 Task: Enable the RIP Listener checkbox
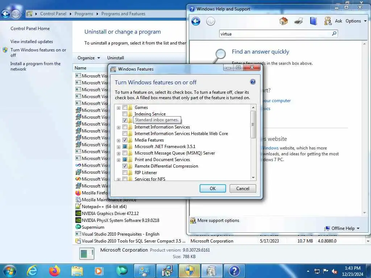tap(125, 173)
